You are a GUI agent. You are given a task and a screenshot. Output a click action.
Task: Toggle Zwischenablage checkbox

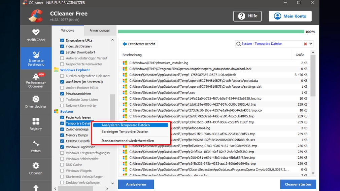tap(62, 129)
